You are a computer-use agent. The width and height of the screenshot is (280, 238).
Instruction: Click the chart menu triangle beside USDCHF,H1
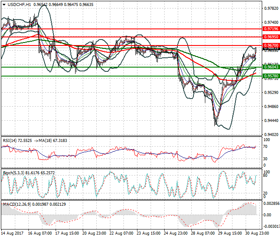tap(4, 5)
